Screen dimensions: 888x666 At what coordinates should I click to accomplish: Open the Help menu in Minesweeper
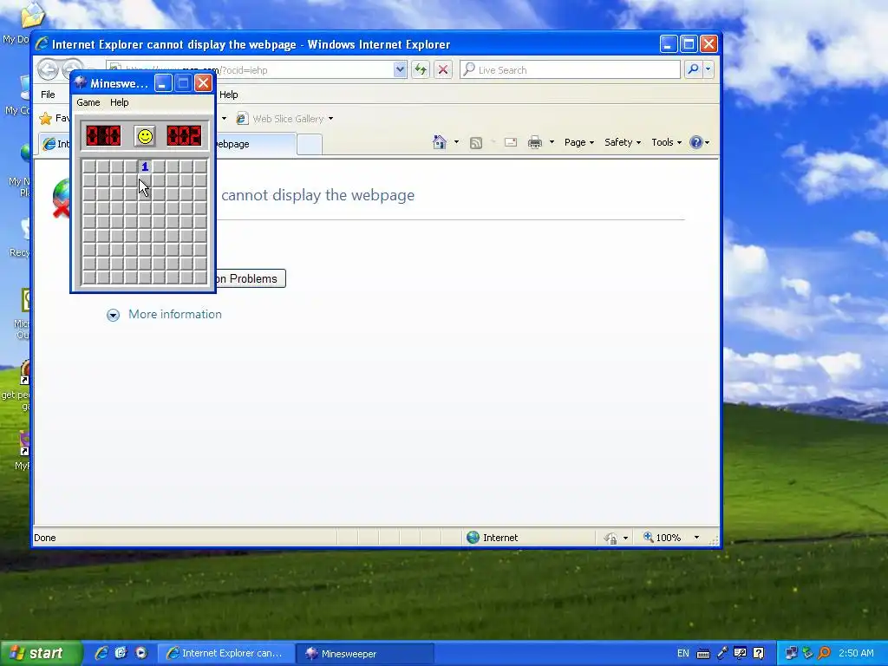point(119,102)
